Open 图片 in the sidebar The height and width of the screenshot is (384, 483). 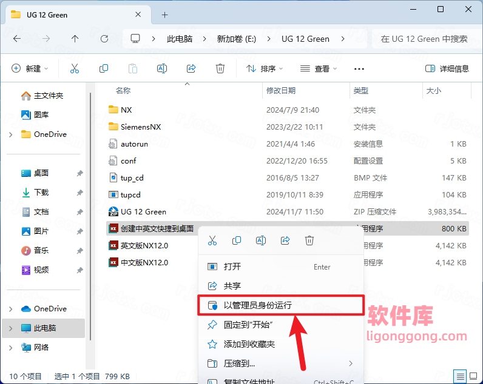(35, 231)
